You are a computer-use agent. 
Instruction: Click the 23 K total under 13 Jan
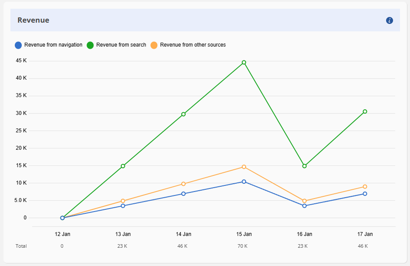122,246
